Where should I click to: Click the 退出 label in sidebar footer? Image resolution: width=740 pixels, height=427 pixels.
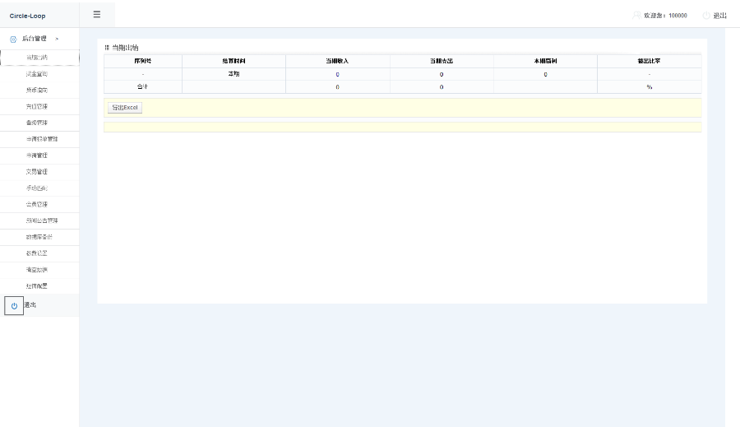(x=30, y=305)
